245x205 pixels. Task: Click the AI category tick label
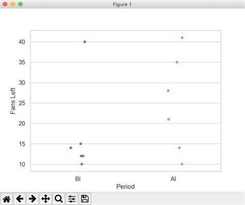tap(173, 179)
